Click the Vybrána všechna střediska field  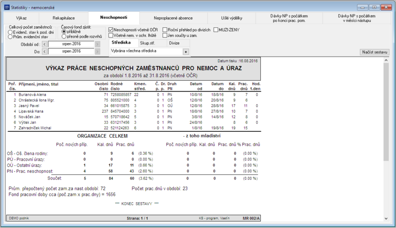click(146, 51)
